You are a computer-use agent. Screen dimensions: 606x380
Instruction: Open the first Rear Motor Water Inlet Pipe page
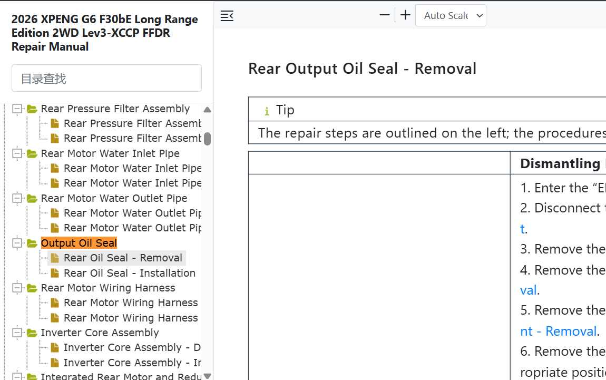coord(133,168)
